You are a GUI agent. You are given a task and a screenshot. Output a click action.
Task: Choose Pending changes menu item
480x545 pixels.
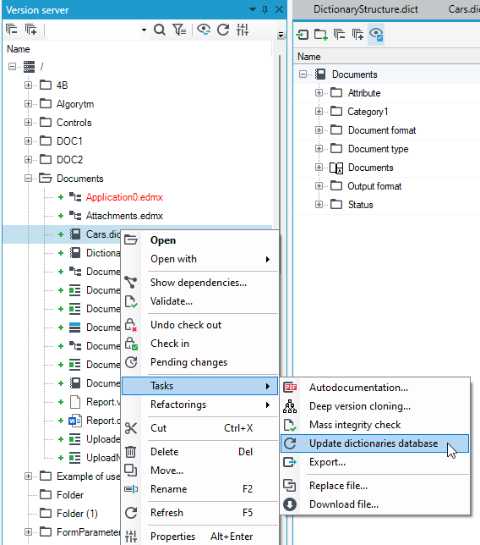pyautogui.click(x=200, y=362)
